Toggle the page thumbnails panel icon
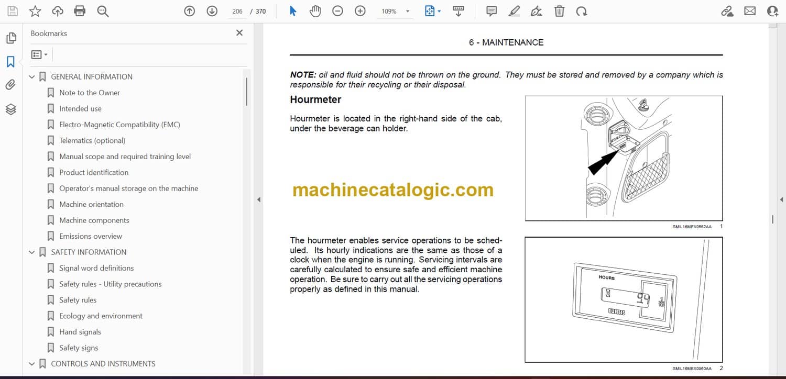The image size is (786, 379). click(10, 38)
